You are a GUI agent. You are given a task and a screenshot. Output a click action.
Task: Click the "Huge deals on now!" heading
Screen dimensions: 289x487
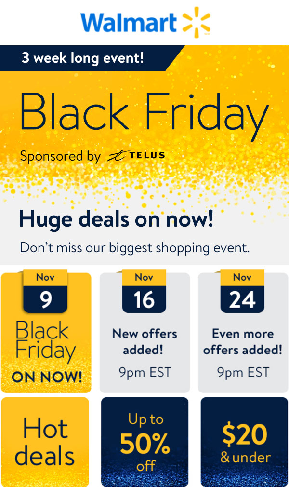[x=116, y=219]
